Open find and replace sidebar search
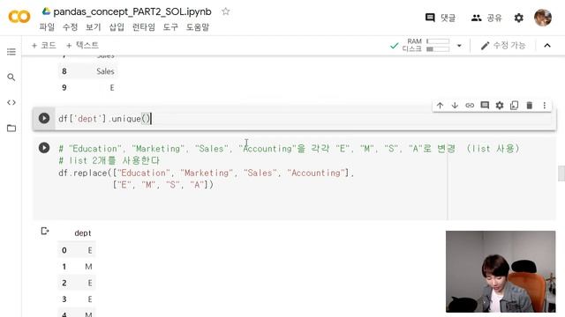 pos(11,77)
